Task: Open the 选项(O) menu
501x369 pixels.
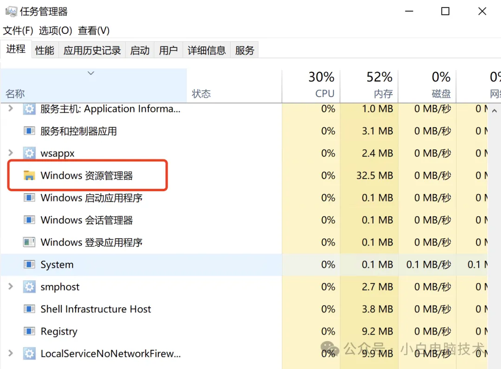Action: [x=56, y=31]
